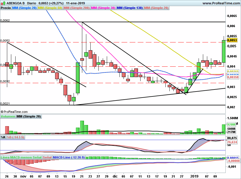Viewport: 241px width, 179px height.
Task: Click the volume MM (Simple 20) label
Action: [x=29, y=116]
